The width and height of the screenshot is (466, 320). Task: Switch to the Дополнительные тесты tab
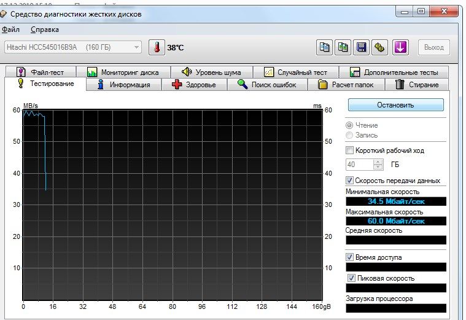coord(394,72)
